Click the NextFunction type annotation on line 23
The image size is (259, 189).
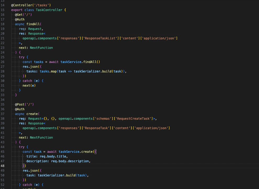click(x=41, y=48)
